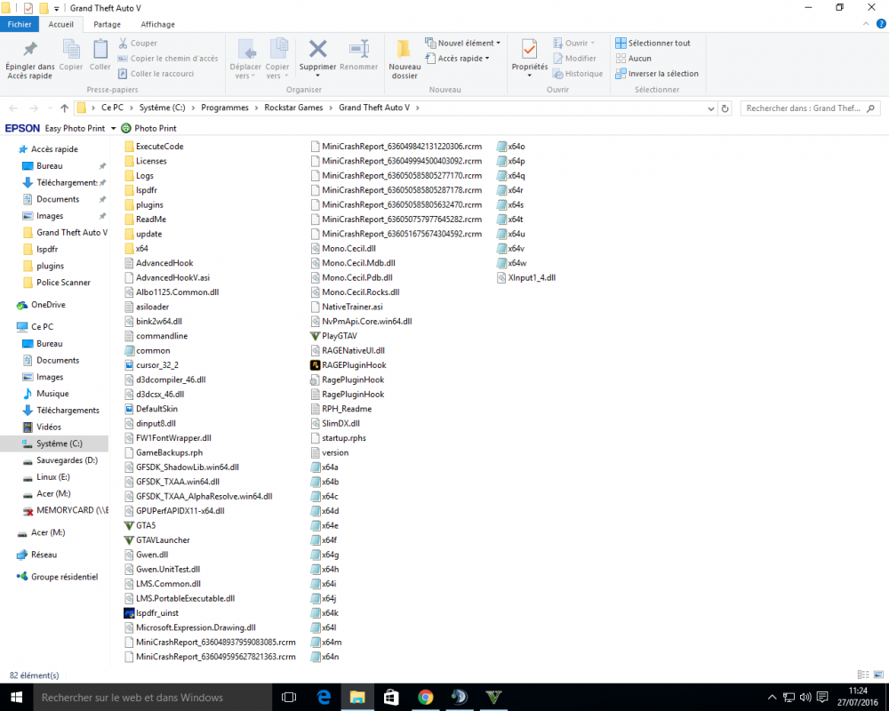Click Copier le chemin d'accès

click(168, 59)
